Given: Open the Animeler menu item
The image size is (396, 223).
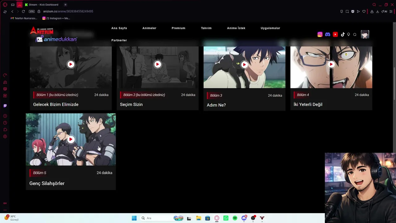Looking at the screenshot, I should [x=149, y=28].
